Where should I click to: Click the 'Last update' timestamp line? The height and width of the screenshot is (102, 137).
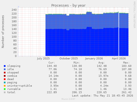pos(103,96)
